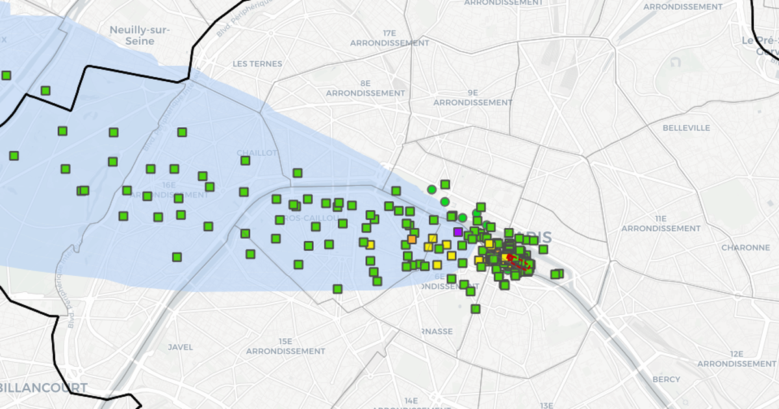Click the Javel neighborhood label

coord(180,347)
